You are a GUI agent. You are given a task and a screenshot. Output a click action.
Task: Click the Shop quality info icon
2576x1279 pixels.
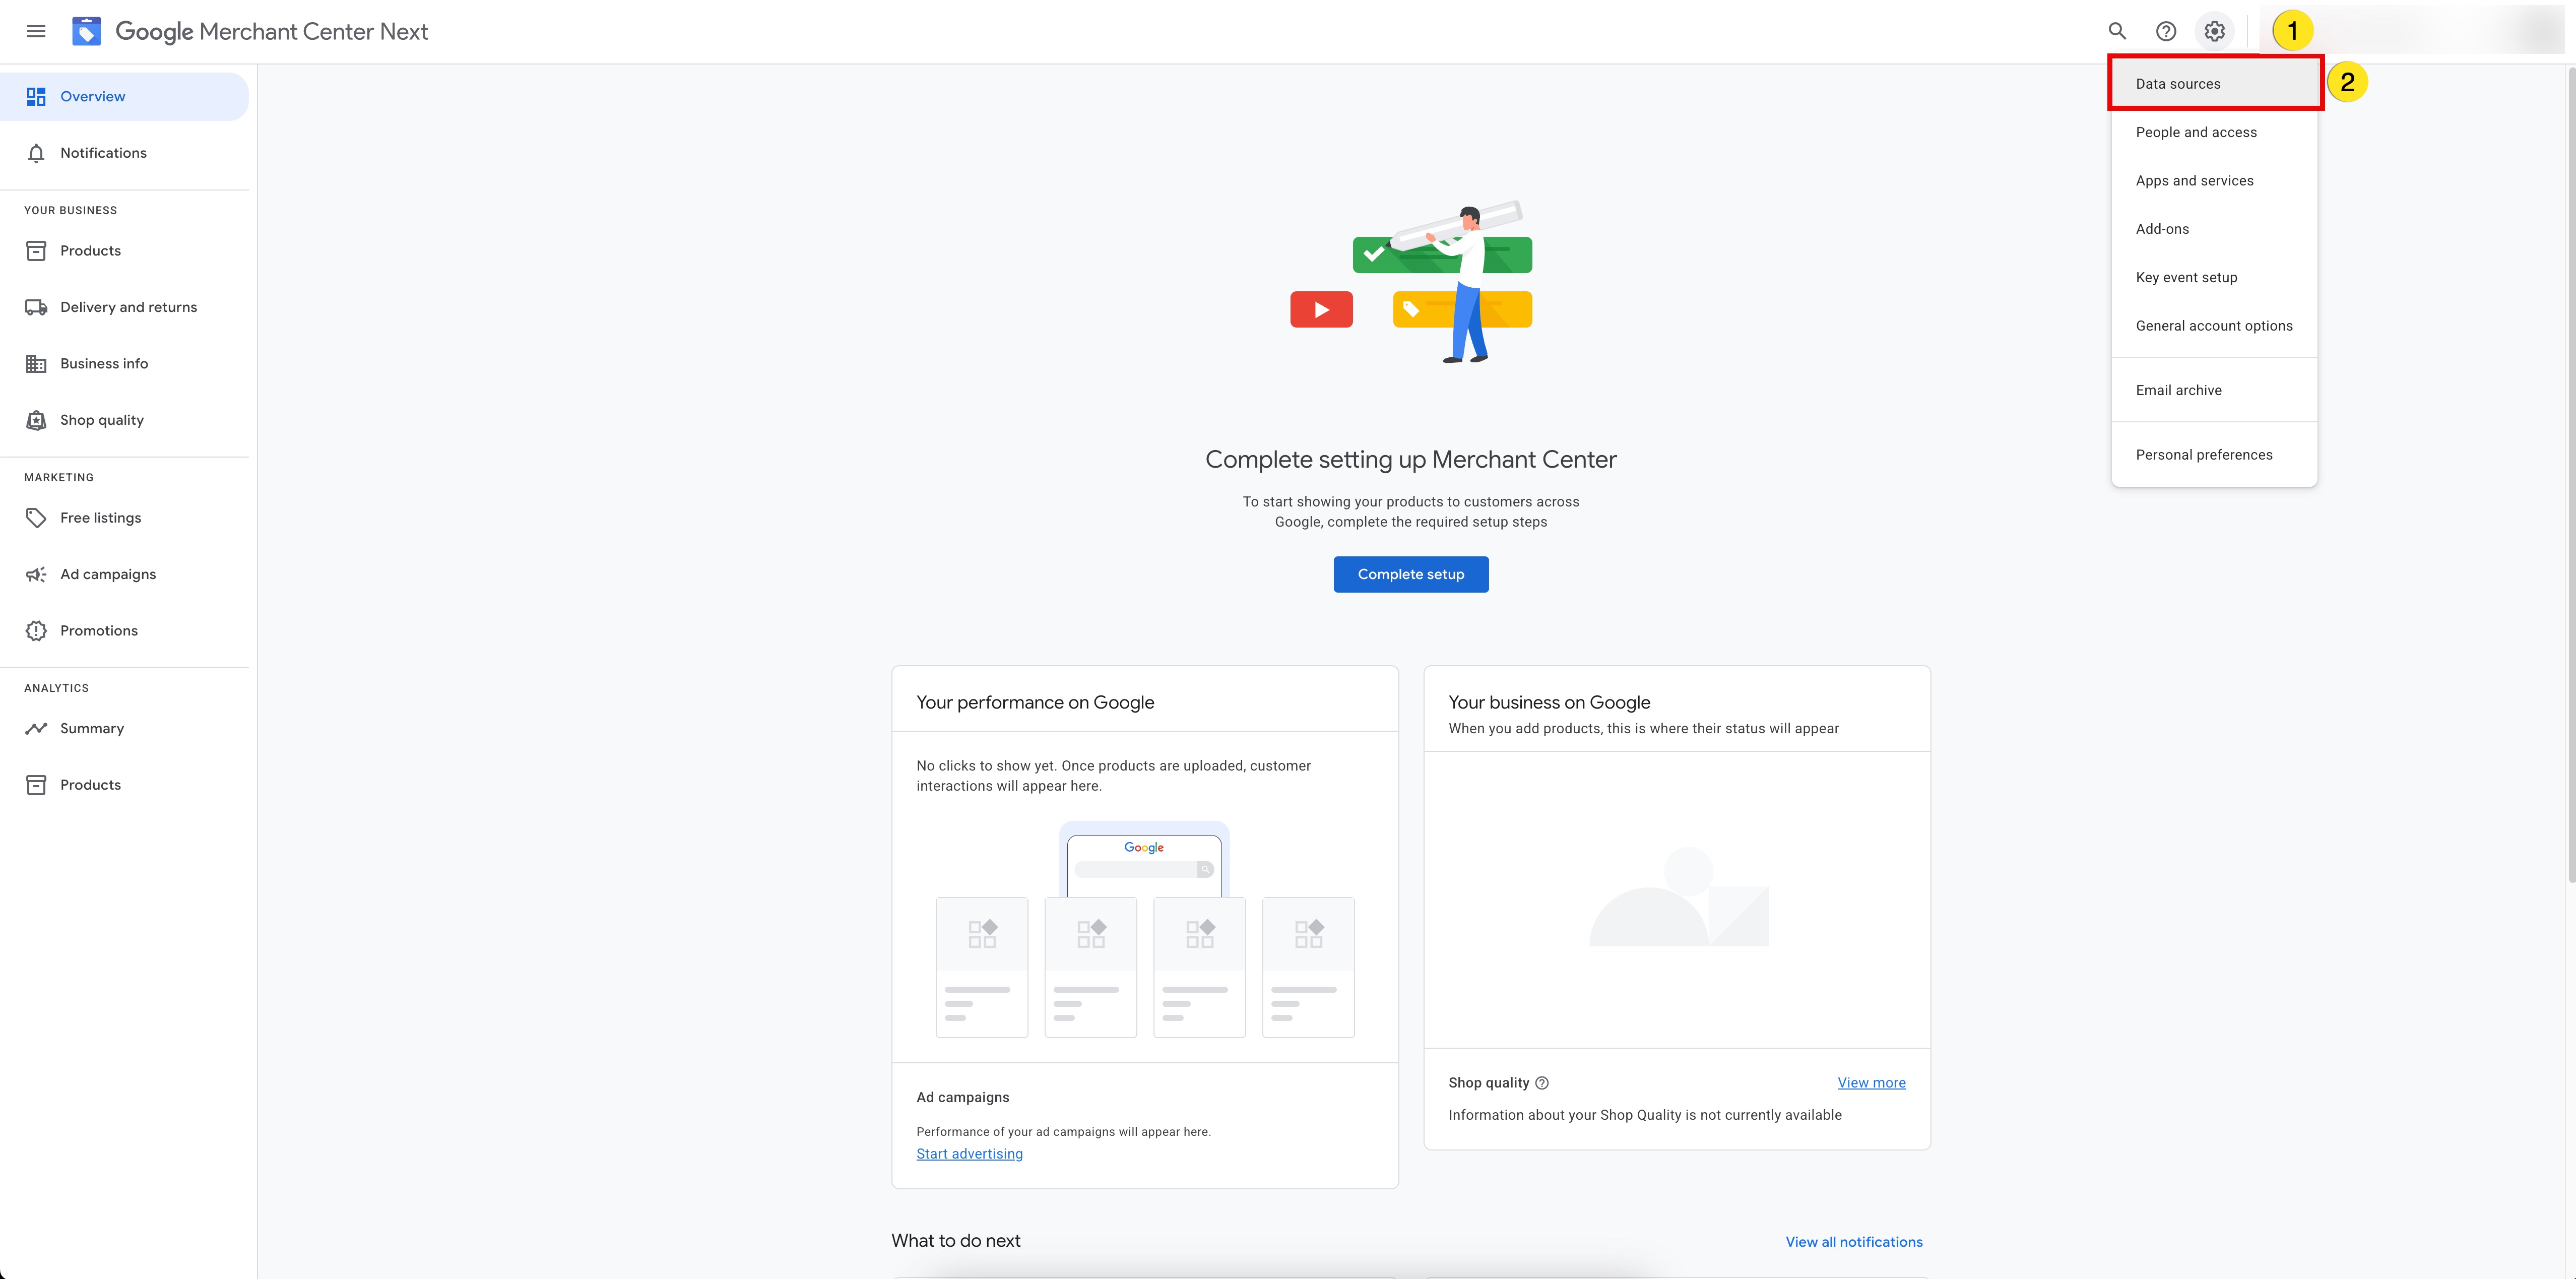[x=1541, y=1083]
